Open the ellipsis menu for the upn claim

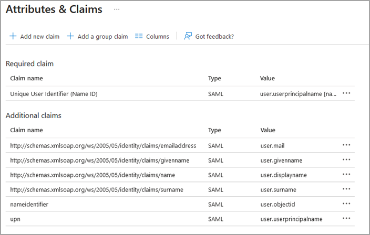click(x=346, y=219)
